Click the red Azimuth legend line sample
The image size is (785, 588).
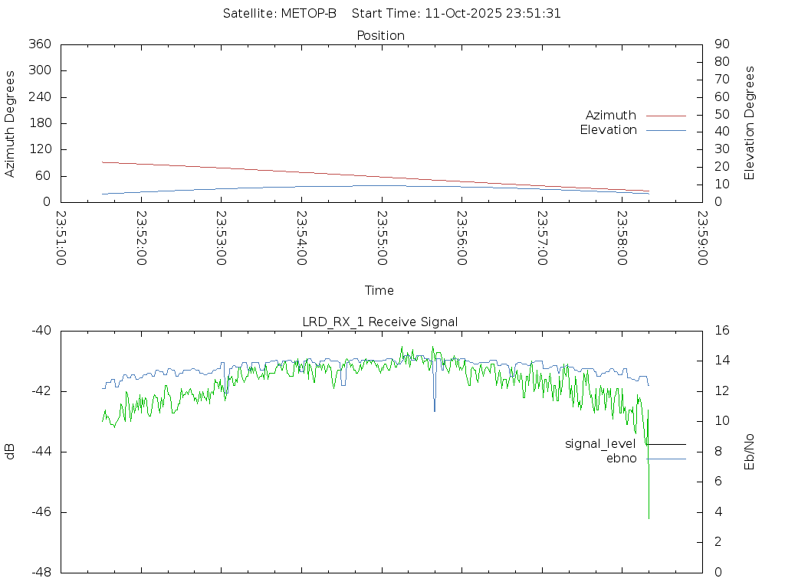(665, 116)
